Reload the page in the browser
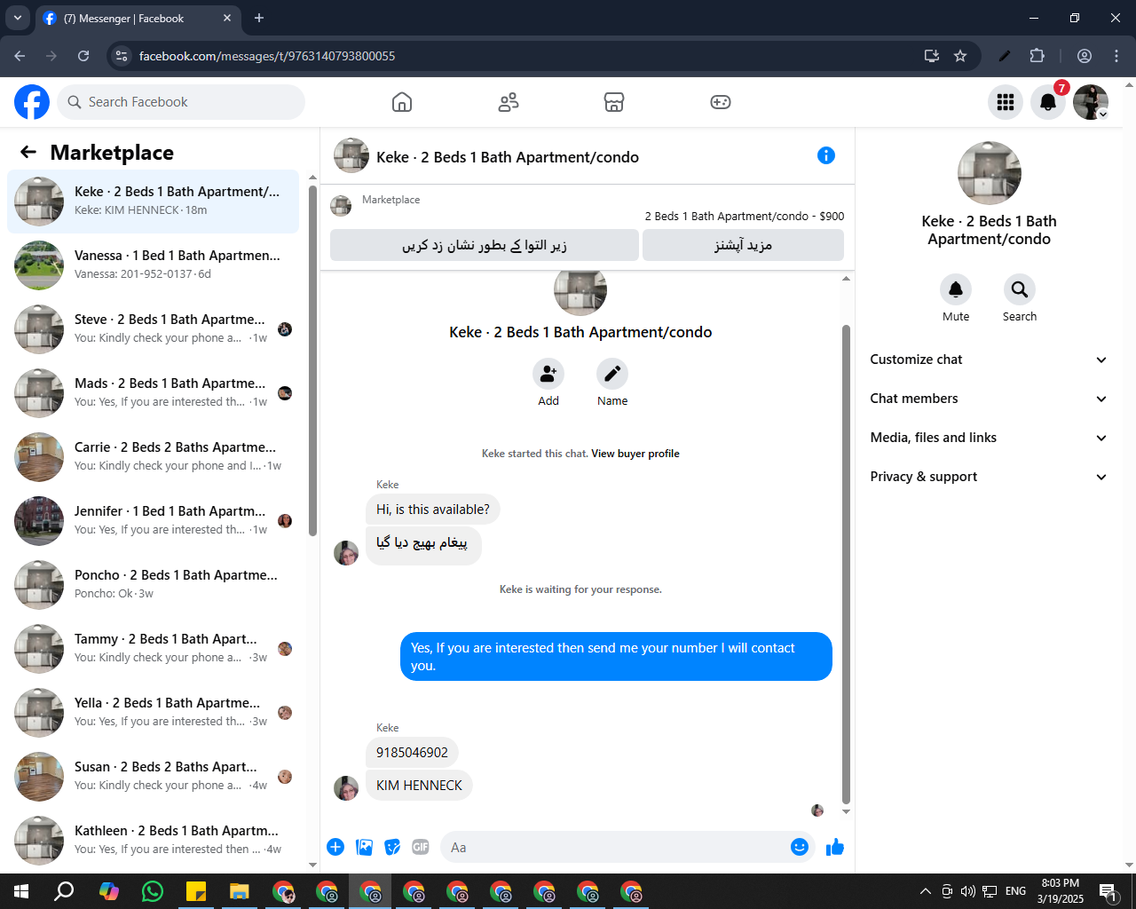1136x909 pixels. point(83,56)
